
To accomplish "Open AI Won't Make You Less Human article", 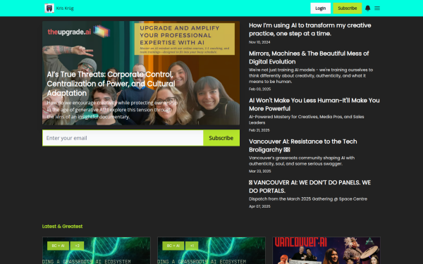I will click(x=314, y=104).
